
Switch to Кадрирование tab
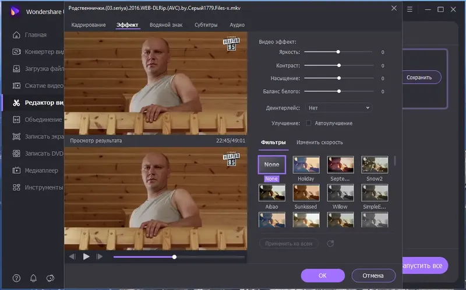pos(89,25)
